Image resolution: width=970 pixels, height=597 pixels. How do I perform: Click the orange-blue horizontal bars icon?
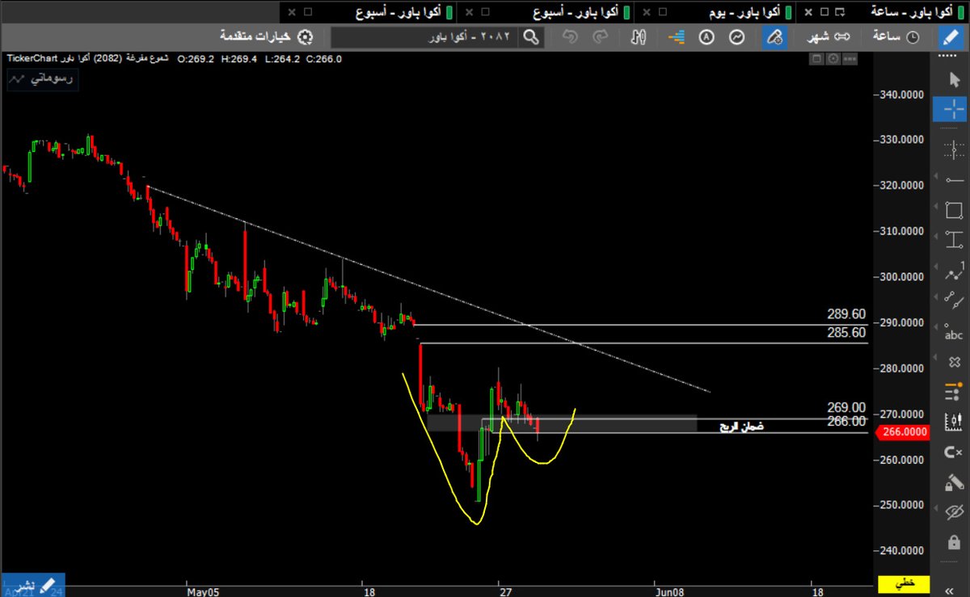[x=676, y=37]
